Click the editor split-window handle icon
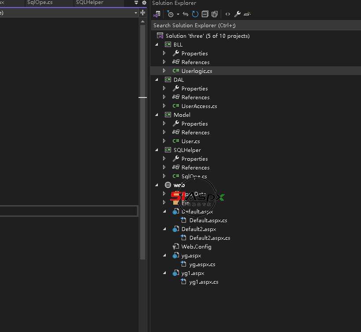 pyautogui.click(x=142, y=13)
